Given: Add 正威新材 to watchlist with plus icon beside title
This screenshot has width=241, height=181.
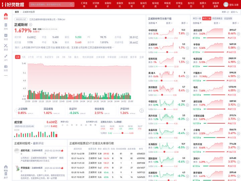Looking at the screenshot, I should tap(30, 24).
